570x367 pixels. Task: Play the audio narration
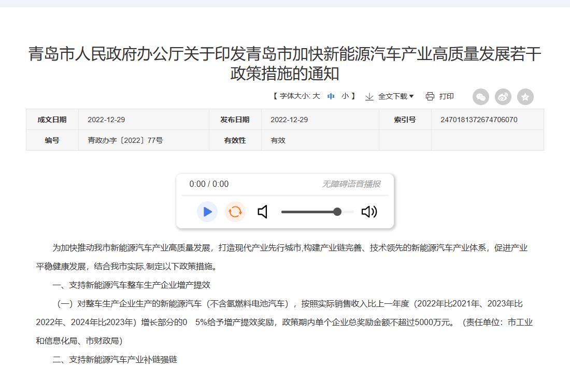tap(207, 212)
